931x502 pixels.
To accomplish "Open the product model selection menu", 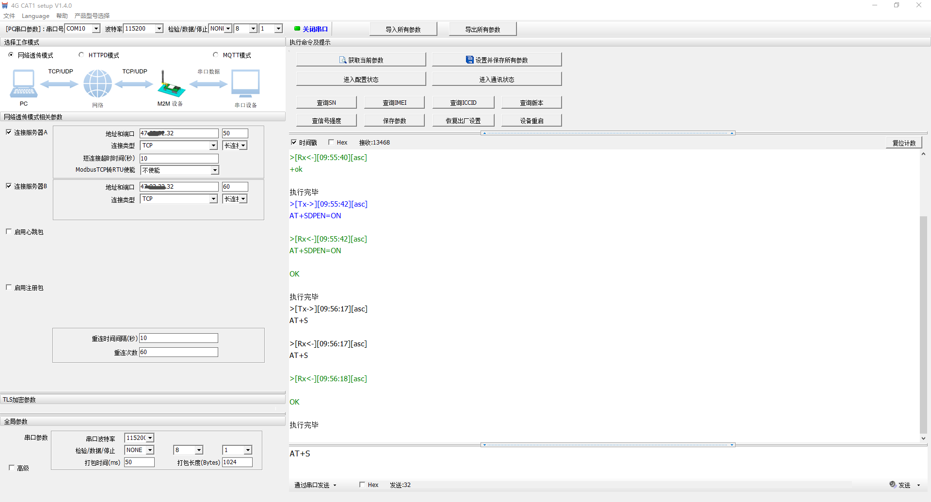I will tap(92, 16).
